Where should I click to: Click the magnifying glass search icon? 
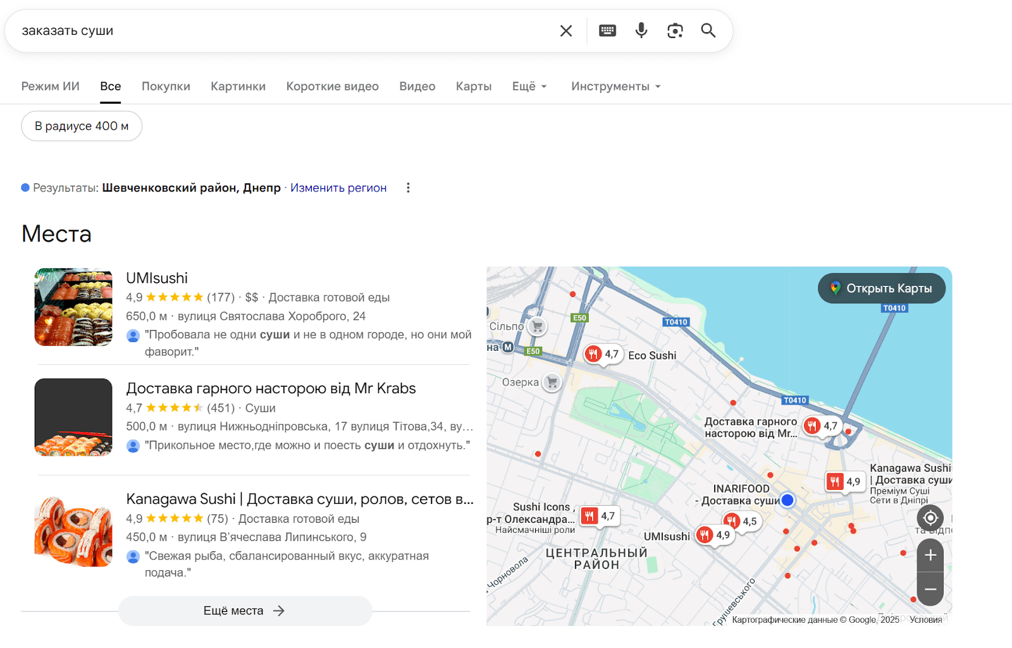point(708,30)
